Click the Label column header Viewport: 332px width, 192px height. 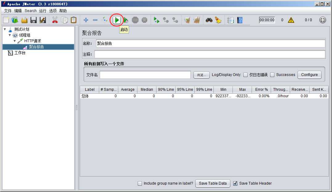[x=90, y=90]
